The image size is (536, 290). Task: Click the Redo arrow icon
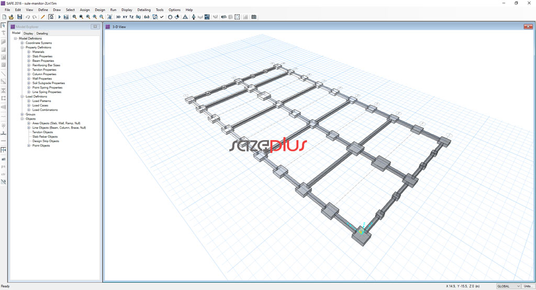pyautogui.click(x=35, y=17)
